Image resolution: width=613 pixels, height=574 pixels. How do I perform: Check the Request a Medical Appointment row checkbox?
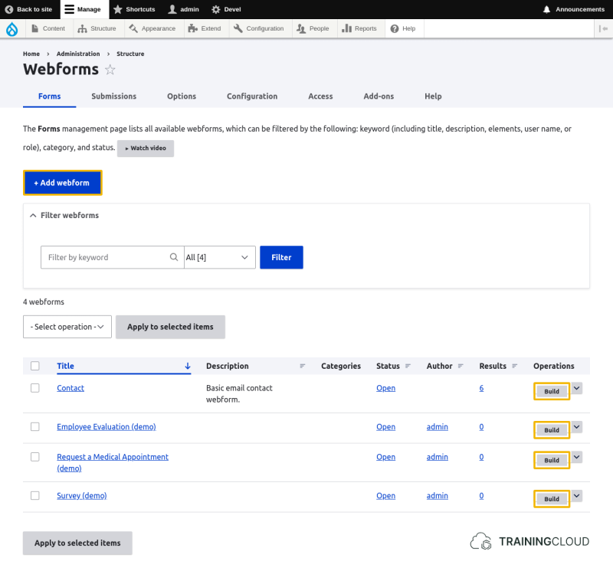pos(35,456)
